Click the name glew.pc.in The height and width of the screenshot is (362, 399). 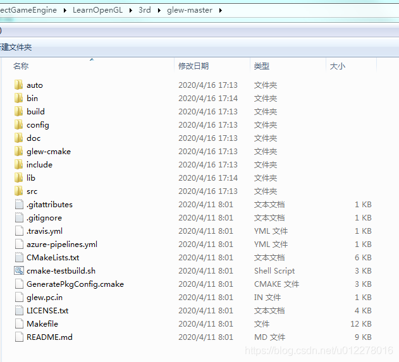(x=44, y=298)
